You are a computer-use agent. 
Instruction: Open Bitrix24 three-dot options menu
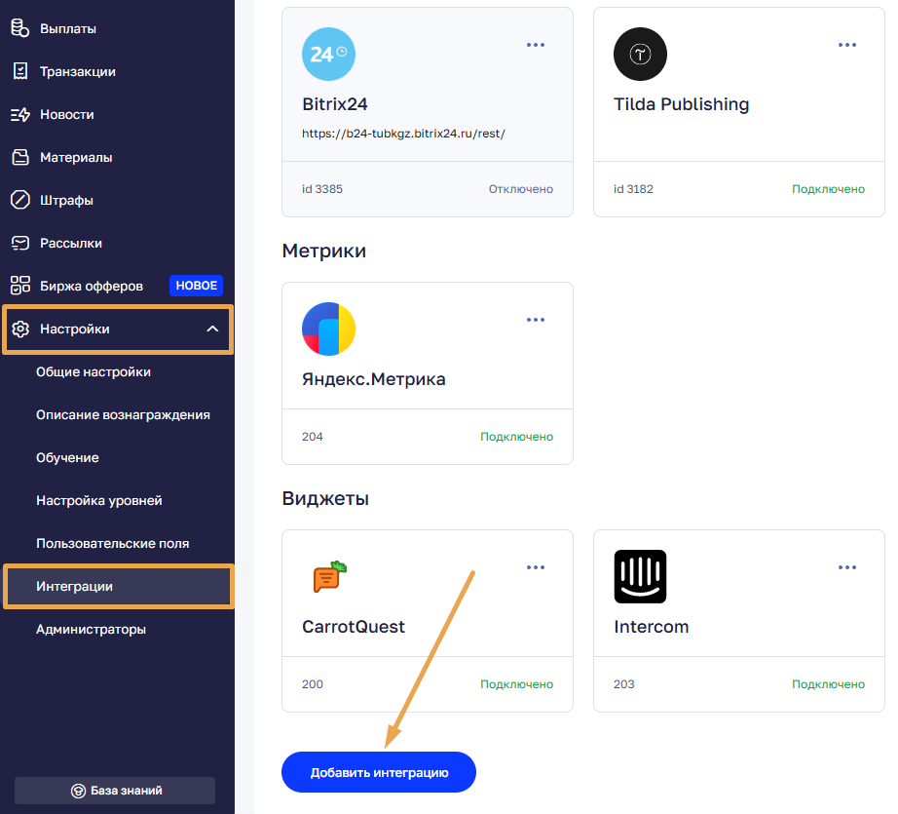click(x=536, y=45)
